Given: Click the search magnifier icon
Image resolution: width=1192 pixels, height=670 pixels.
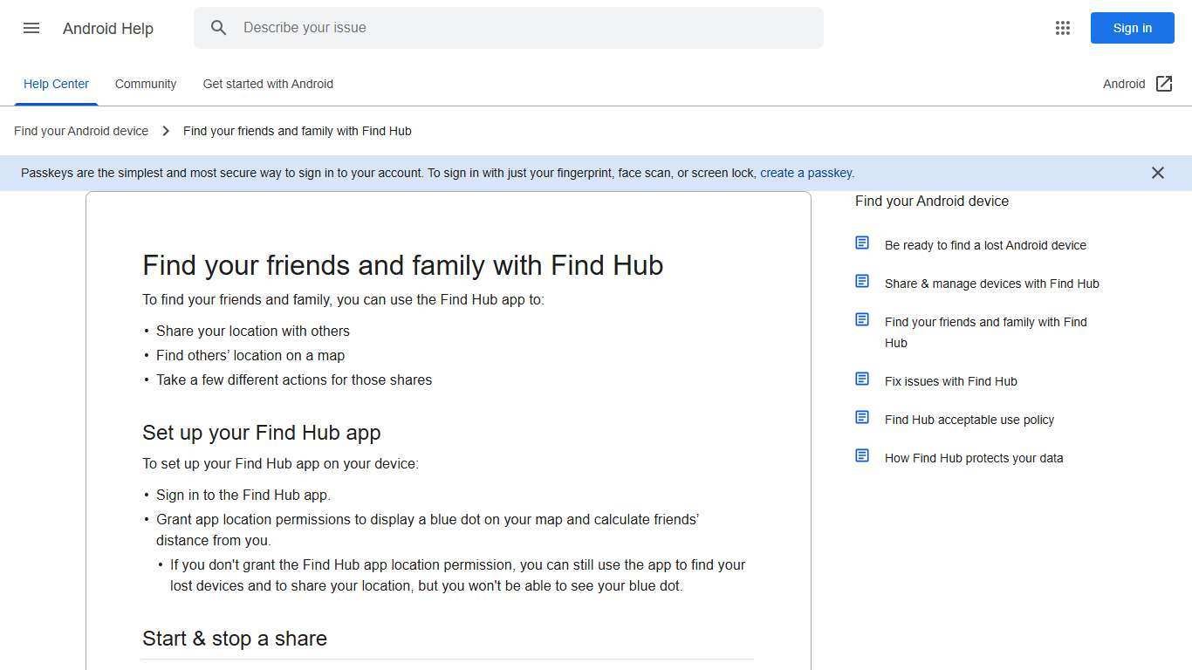Looking at the screenshot, I should click(x=219, y=28).
